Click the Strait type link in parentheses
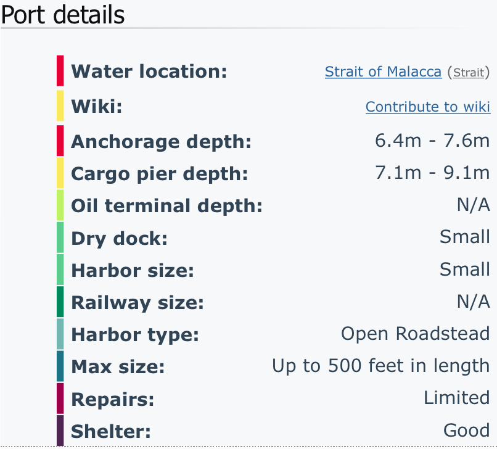Screen dimensions: 497x449 (469, 73)
